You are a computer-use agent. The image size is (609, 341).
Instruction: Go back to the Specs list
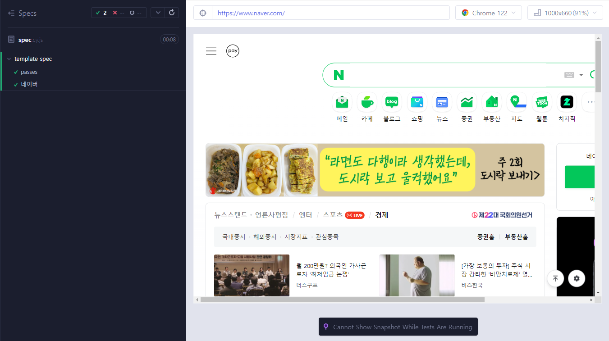22,13
